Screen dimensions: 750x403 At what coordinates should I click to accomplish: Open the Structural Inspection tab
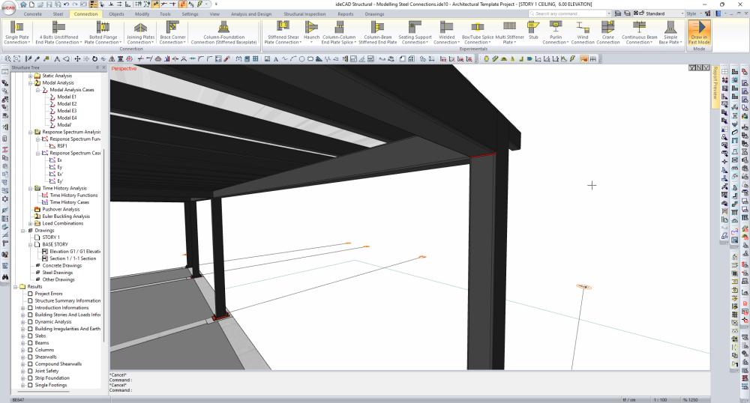coord(304,13)
